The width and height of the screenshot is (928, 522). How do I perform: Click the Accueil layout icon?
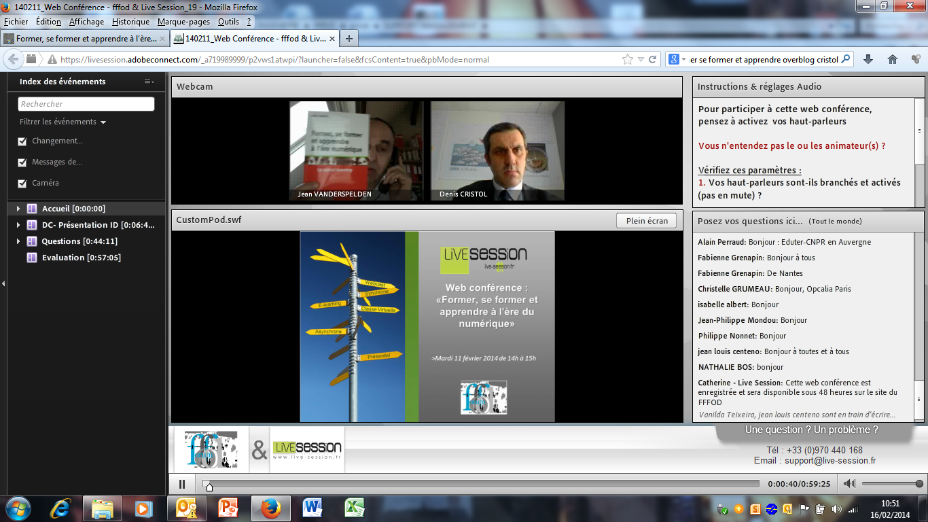pos(31,209)
